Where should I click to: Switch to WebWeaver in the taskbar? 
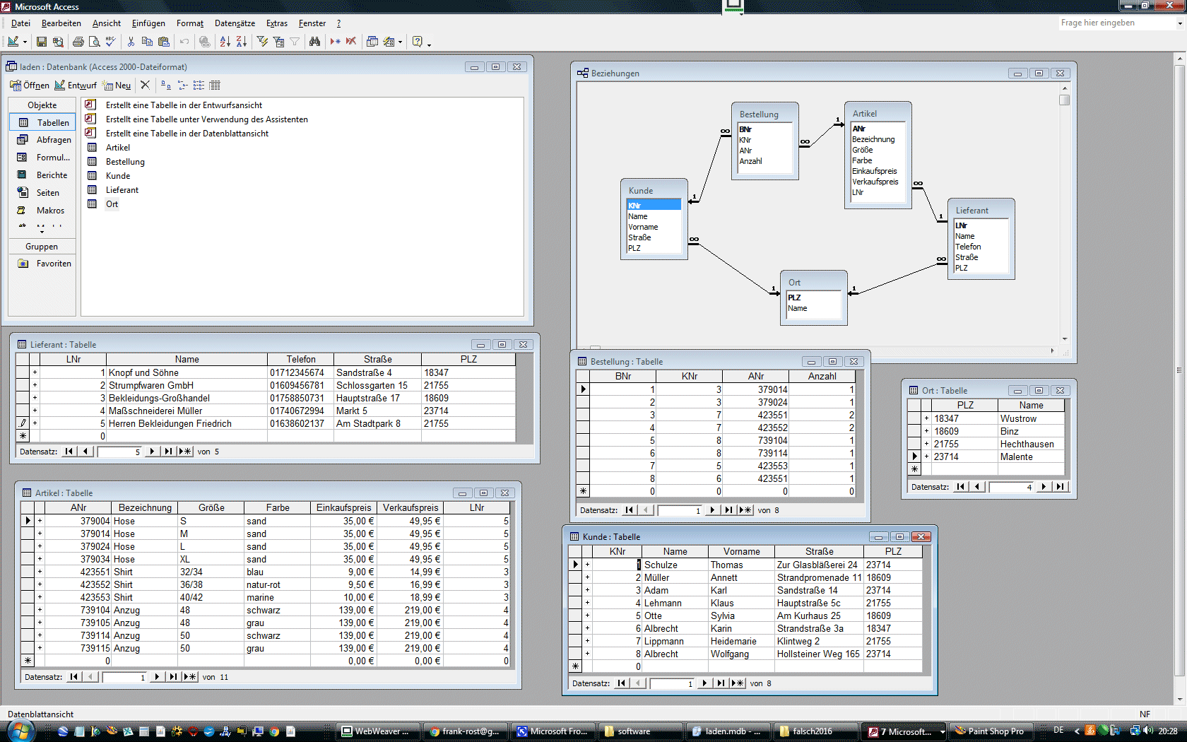pyautogui.click(x=378, y=731)
